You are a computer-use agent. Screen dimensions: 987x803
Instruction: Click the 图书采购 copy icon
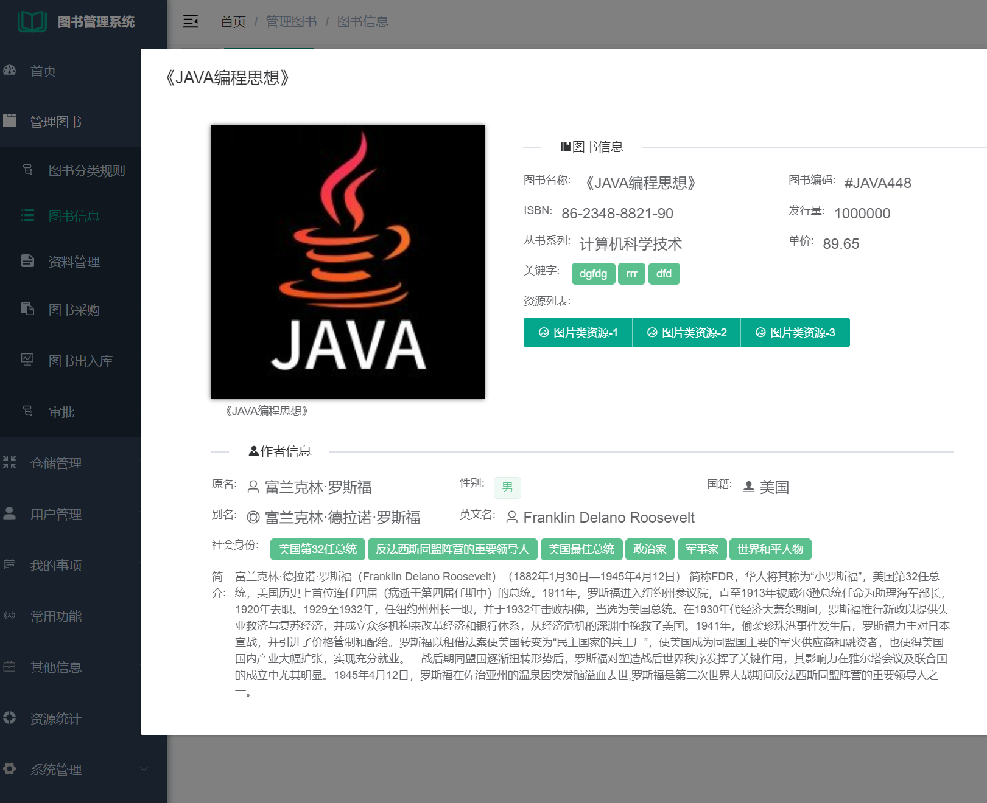(27, 309)
